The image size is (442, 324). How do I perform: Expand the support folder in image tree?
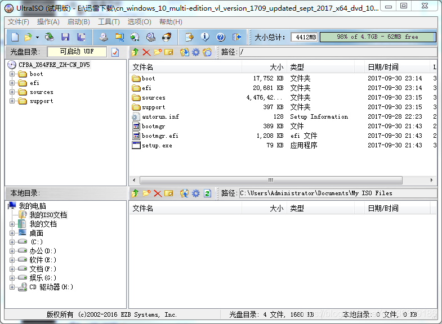(12, 101)
